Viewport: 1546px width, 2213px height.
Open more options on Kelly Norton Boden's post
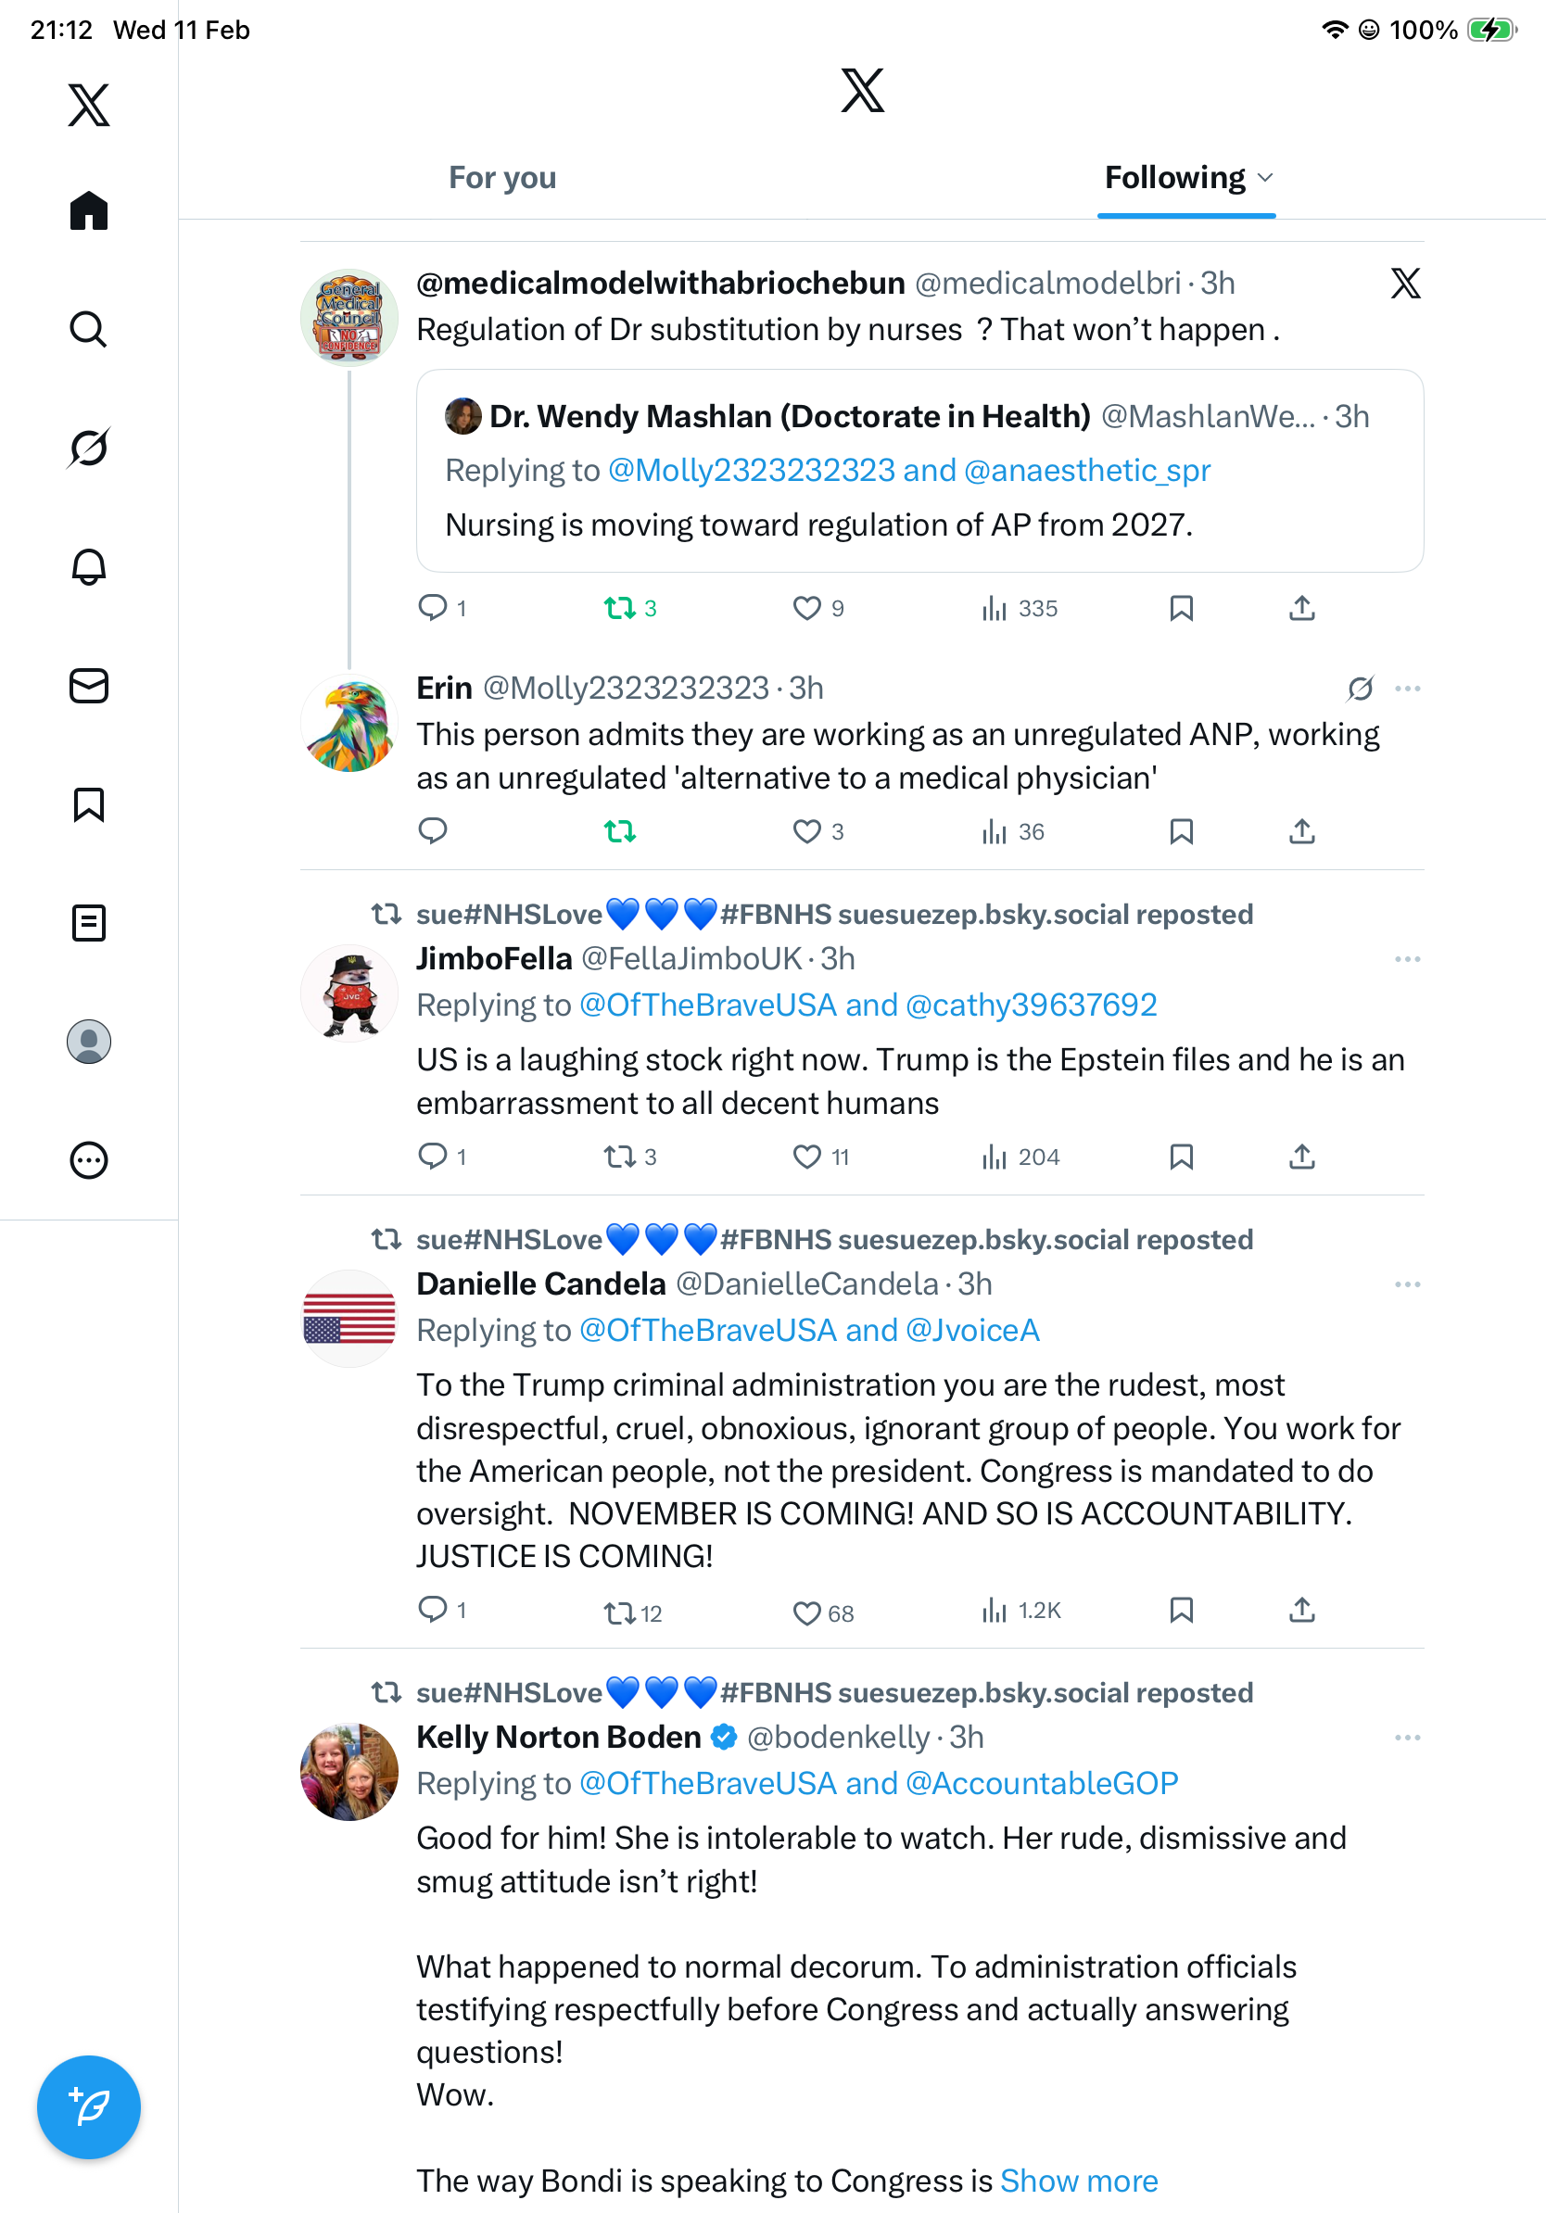[1407, 1737]
